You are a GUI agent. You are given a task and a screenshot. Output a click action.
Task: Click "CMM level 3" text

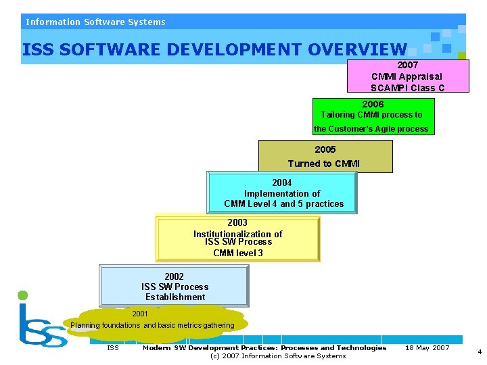[238, 253]
